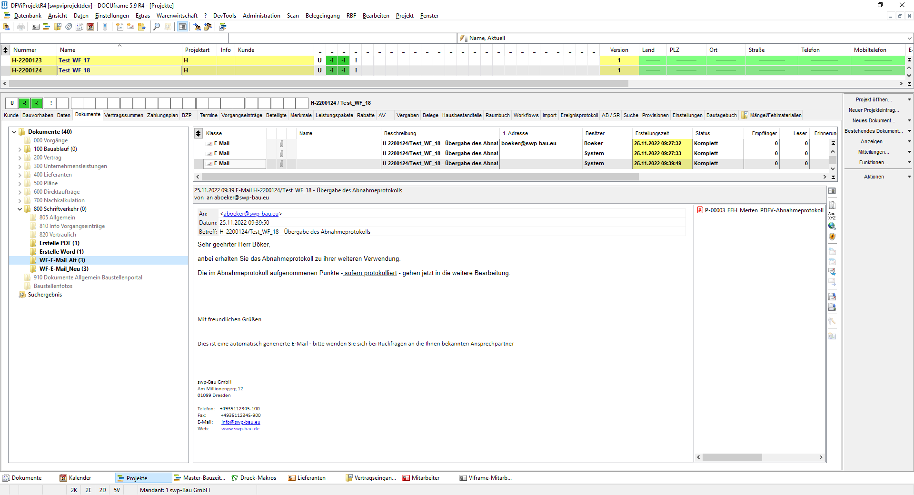The image size is (914, 495).
Task: Click the orange warning shield icon
Action: pos(832,237)
